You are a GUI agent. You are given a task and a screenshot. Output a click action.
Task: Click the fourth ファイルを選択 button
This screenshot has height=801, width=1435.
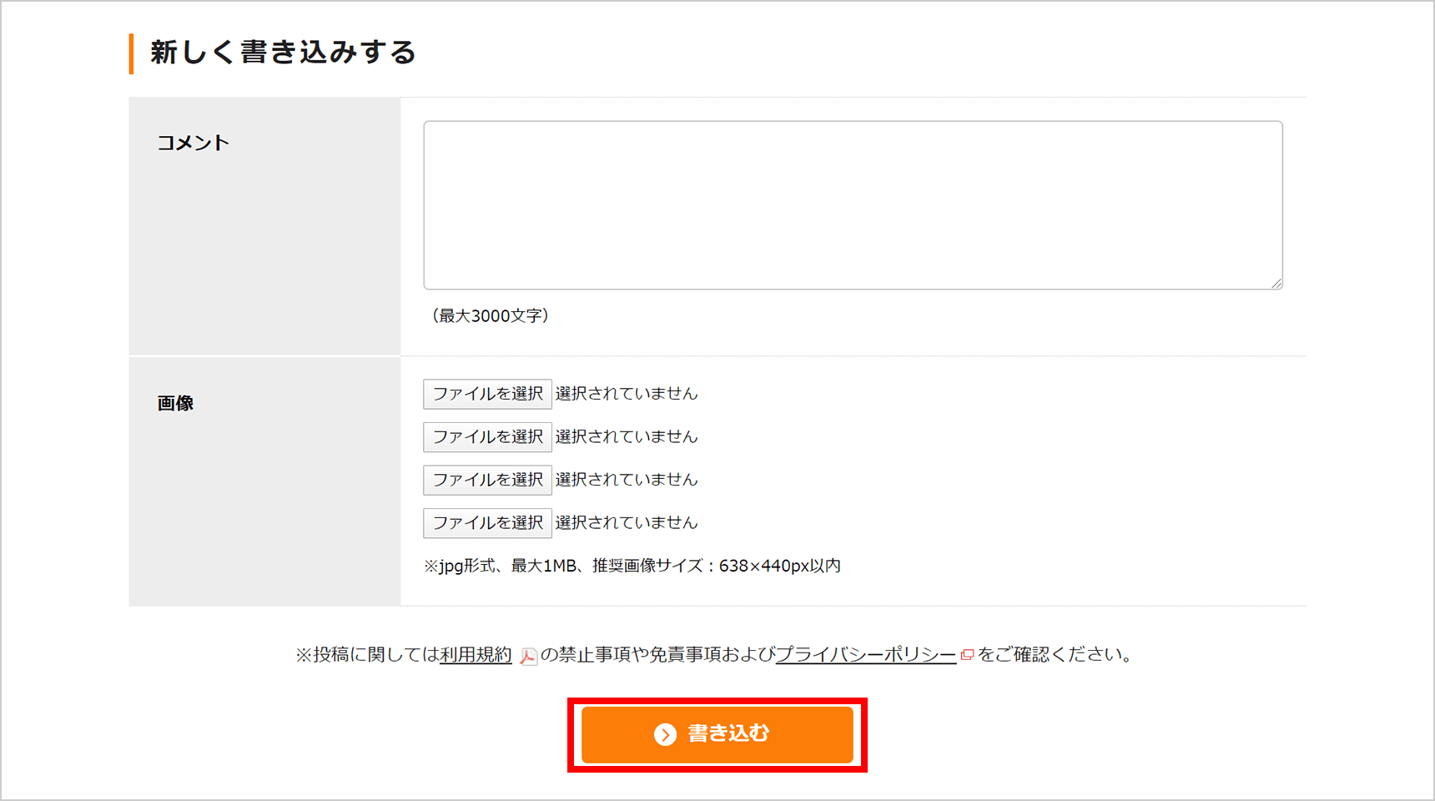tap(487, 523)
